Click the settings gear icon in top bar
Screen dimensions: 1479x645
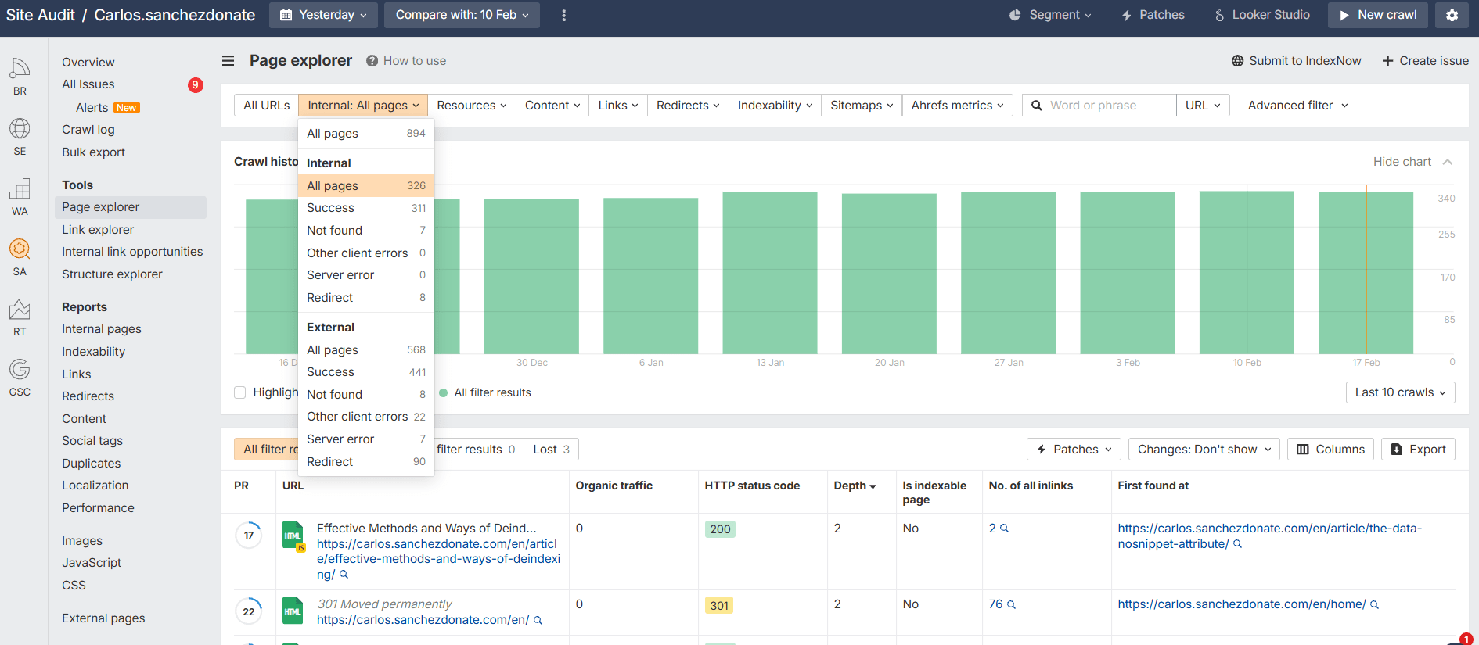(1452, 15)
